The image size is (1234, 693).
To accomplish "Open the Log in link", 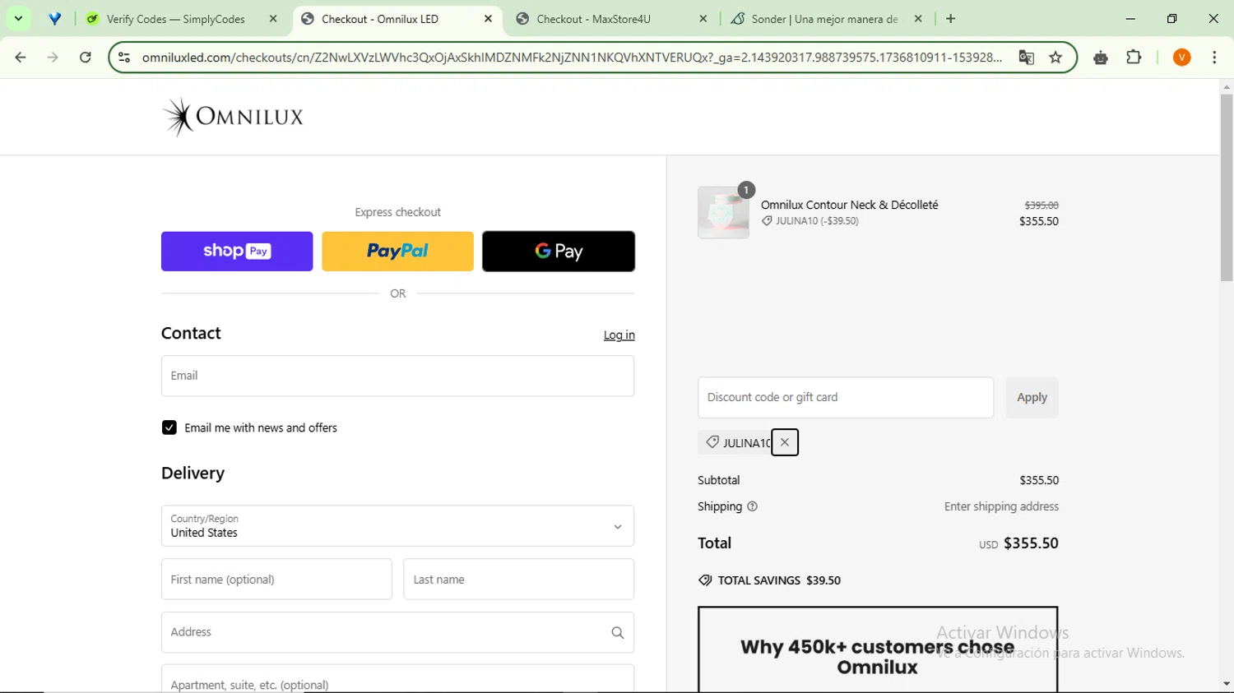I will pos(619,335).
